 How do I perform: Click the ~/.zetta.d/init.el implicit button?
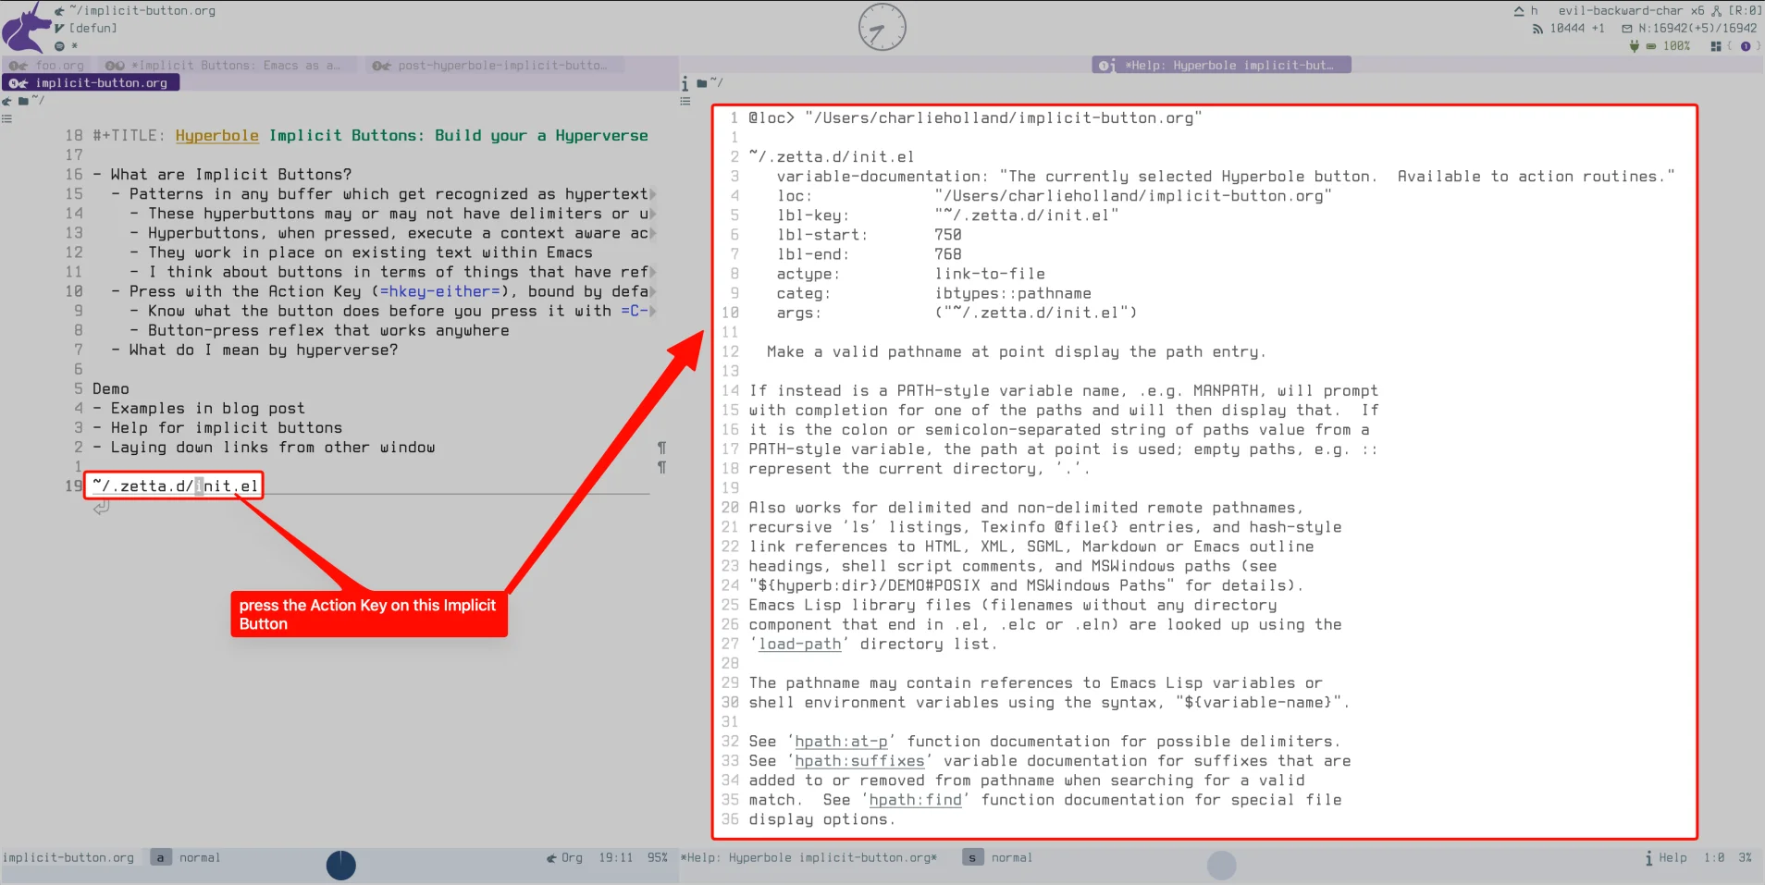click(175, 486)
